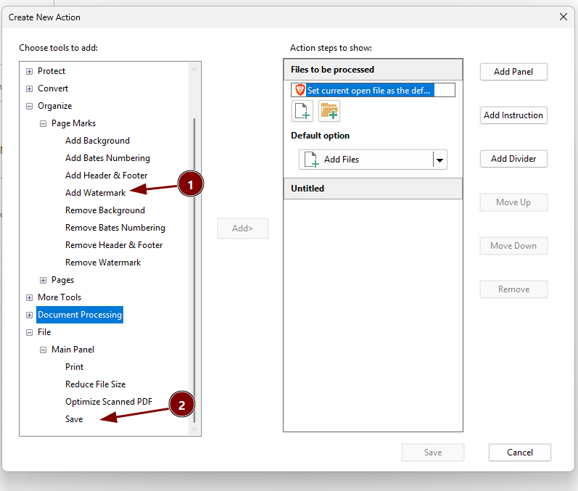Select the Print tool under Main Panel
The height and width of the screenshot is (491, 578).
point(74,367)
